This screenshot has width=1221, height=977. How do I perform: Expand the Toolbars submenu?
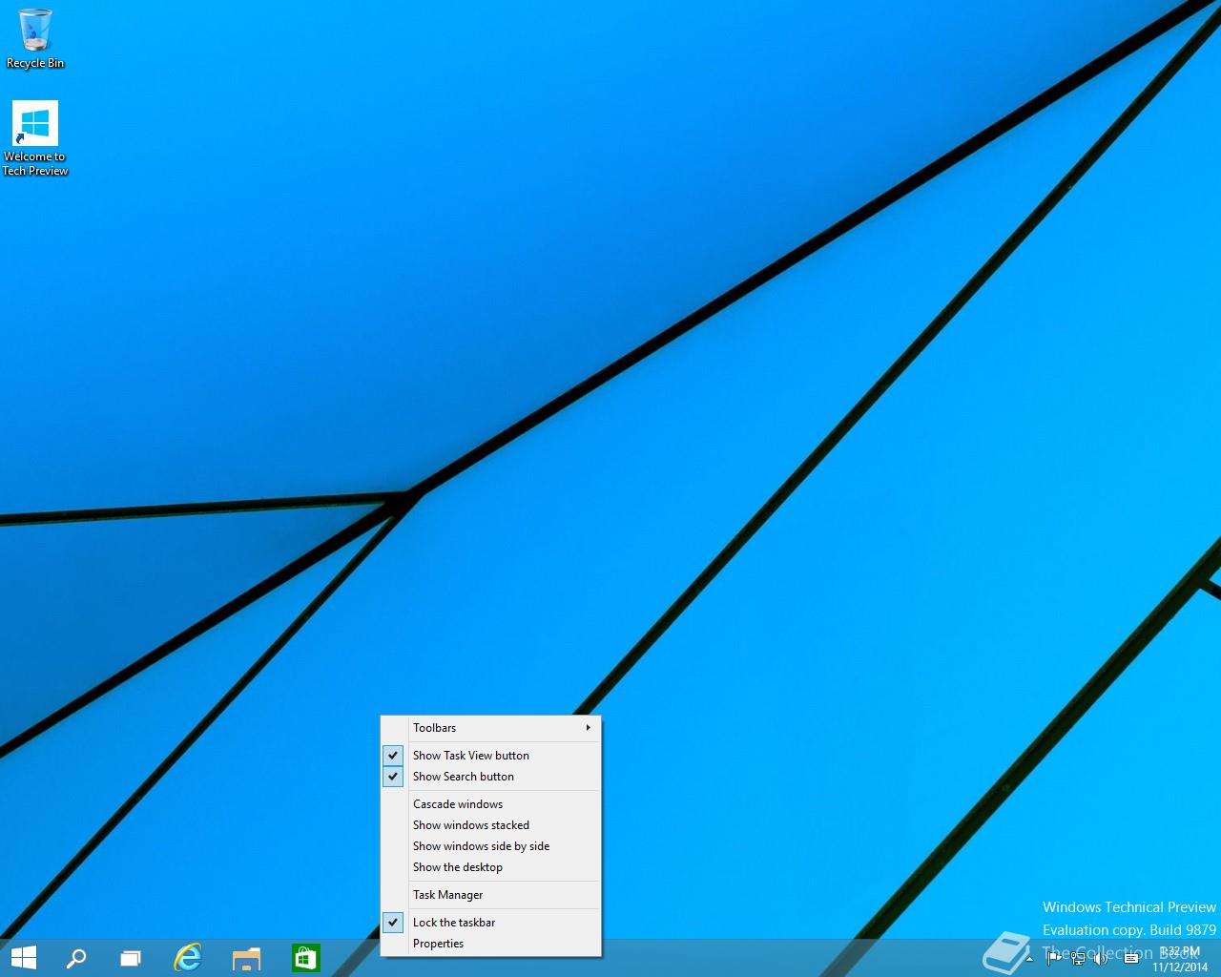491,728
